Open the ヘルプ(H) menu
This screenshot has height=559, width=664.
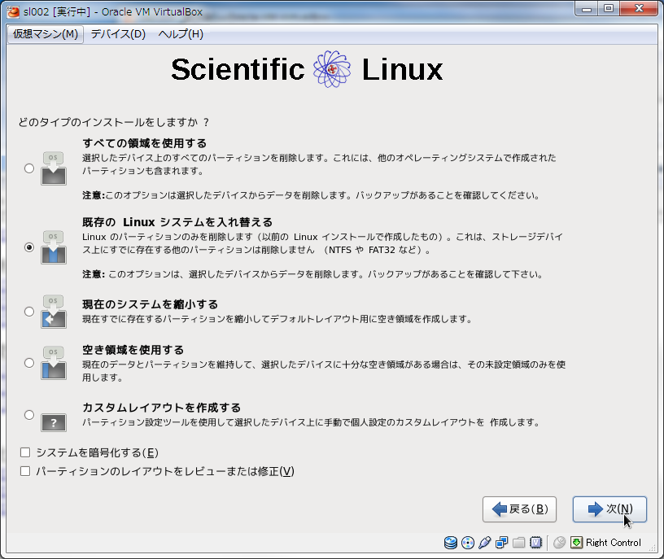[181, 34]
